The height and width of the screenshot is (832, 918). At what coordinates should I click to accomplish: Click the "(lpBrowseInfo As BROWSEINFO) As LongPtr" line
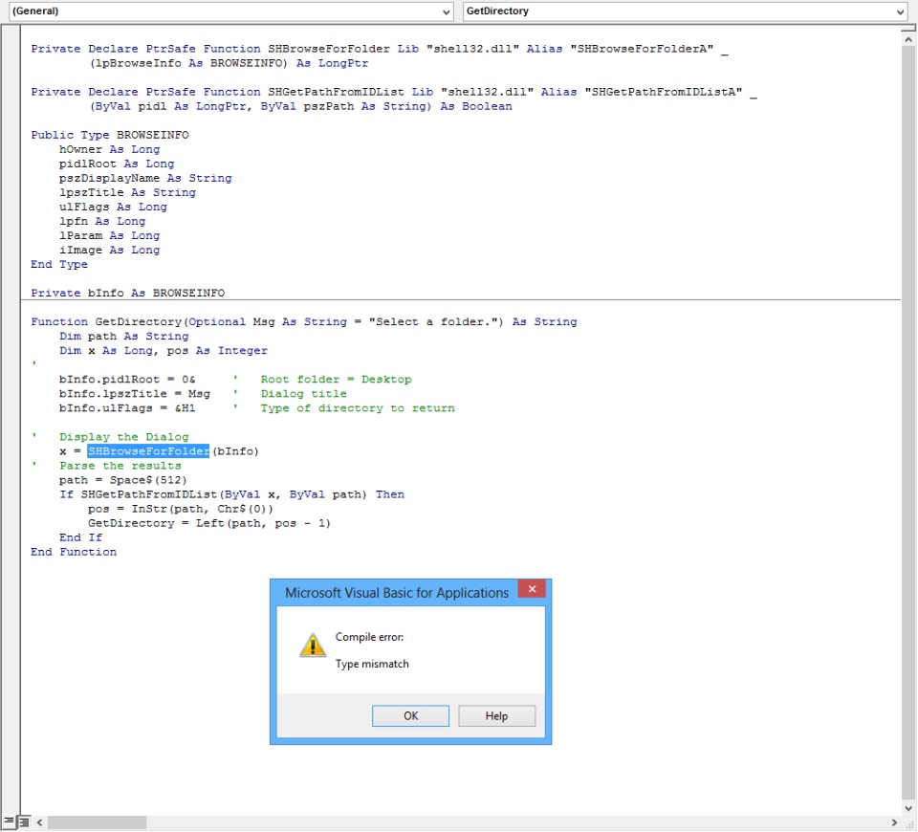click(x=229, y=63)
